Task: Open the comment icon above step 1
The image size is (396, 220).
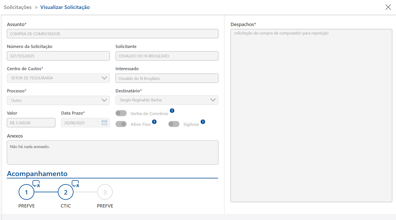Action: [36, 184]
